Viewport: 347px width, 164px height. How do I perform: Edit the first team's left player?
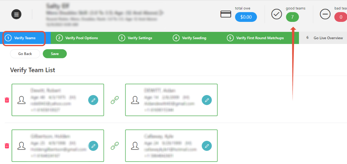tap(93, 100)
